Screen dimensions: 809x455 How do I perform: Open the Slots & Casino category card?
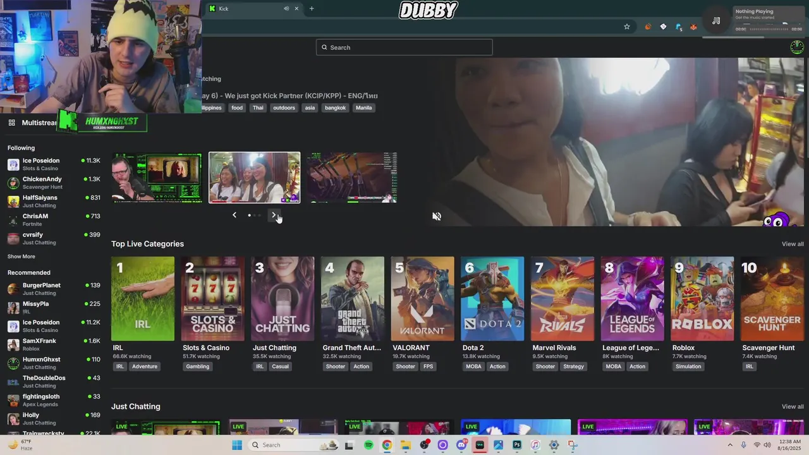click(213, 298)
